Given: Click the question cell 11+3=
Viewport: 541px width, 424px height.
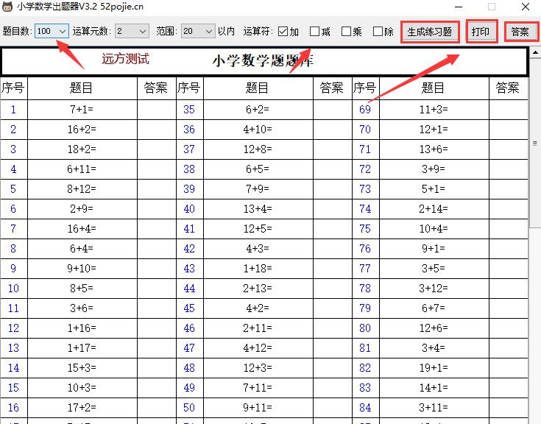Looking at the screenshot, I should click(434, 110).
